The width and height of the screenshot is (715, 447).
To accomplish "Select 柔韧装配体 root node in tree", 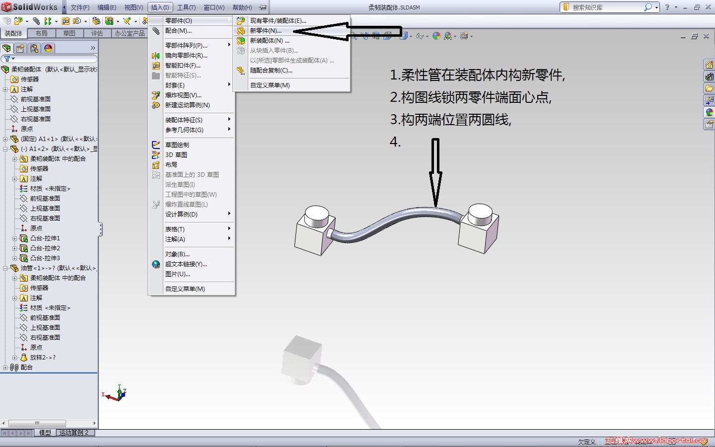I will click(x=50, y=70).
